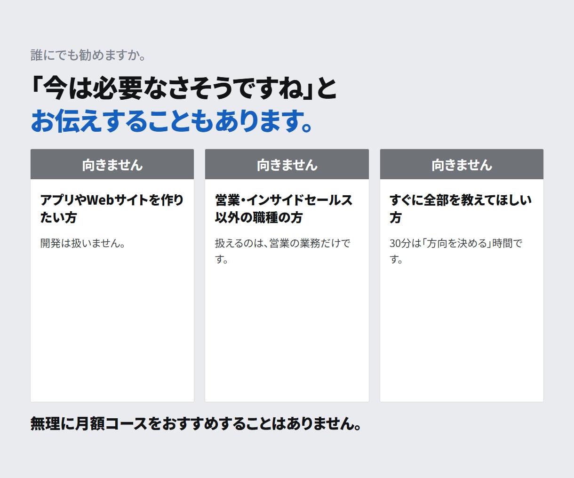Viewport: 574px width, 478px height.
Task: Click description 扱えるのは、営業の業務だけです。
Action: (x=283, y=251)
